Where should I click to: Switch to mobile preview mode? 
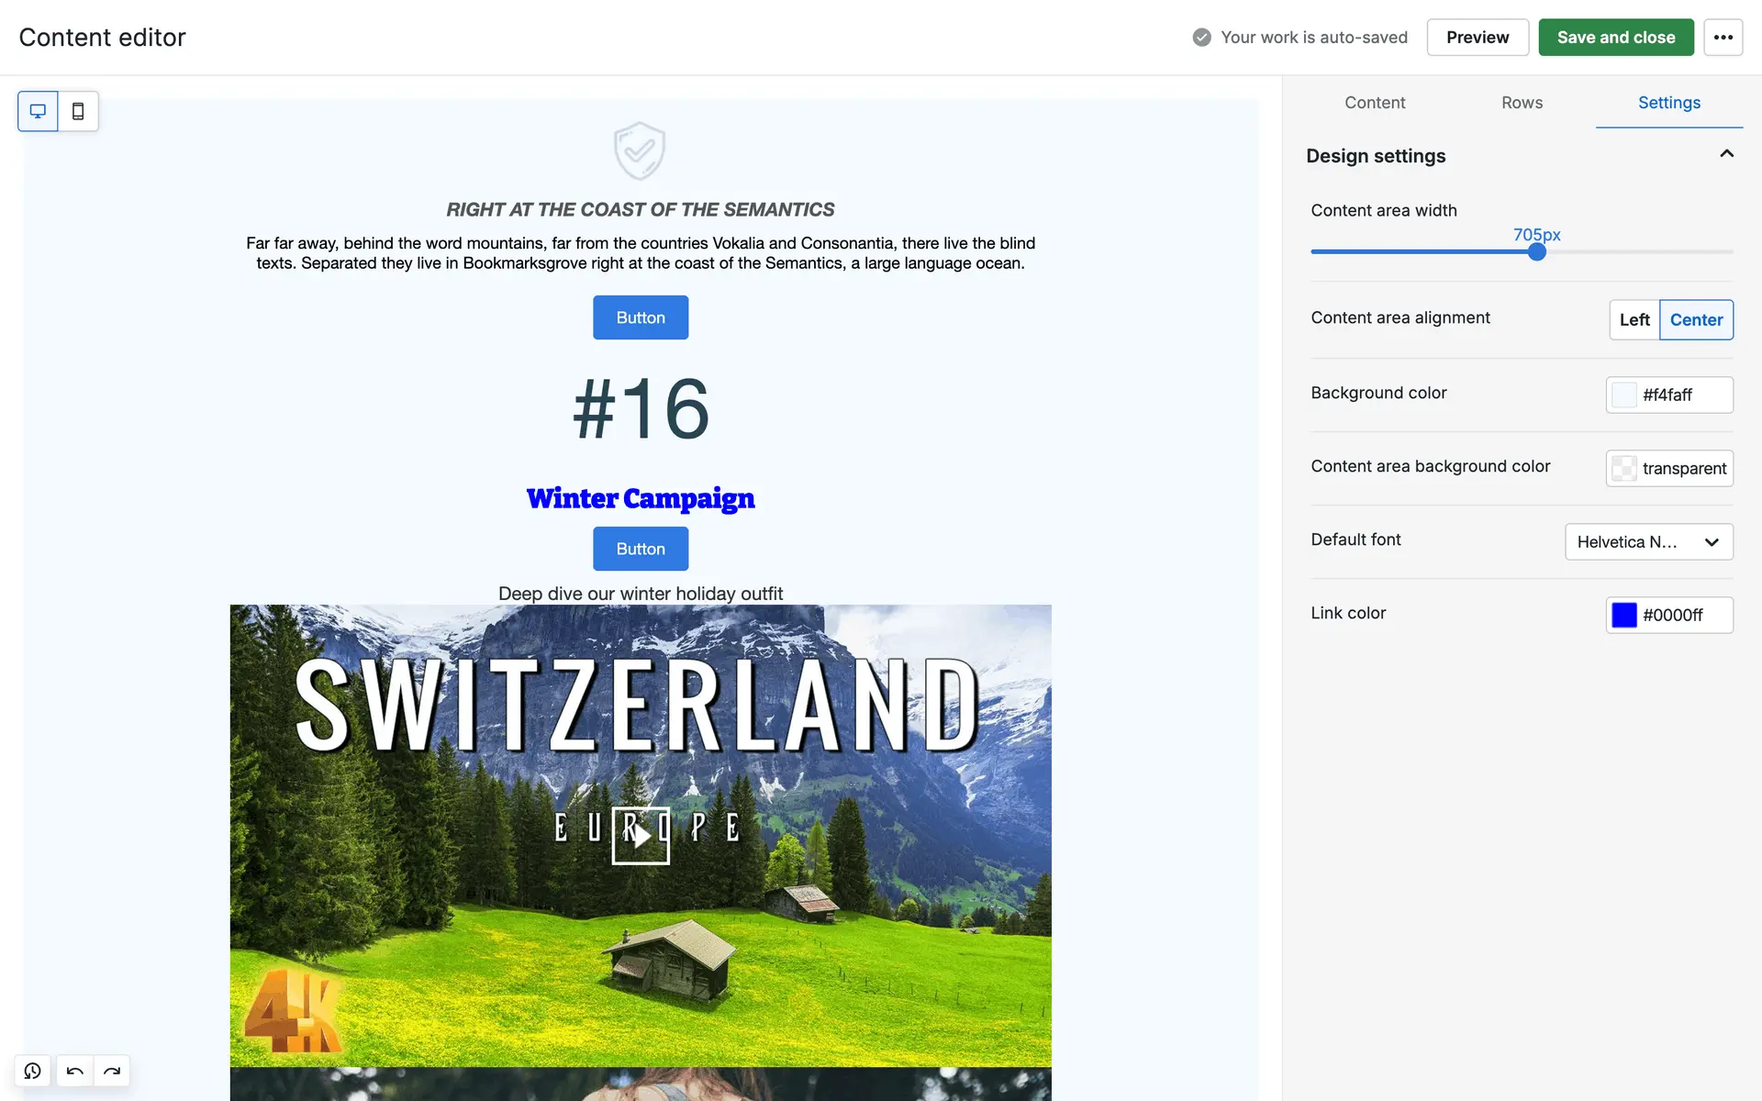[x=78, y=111]
